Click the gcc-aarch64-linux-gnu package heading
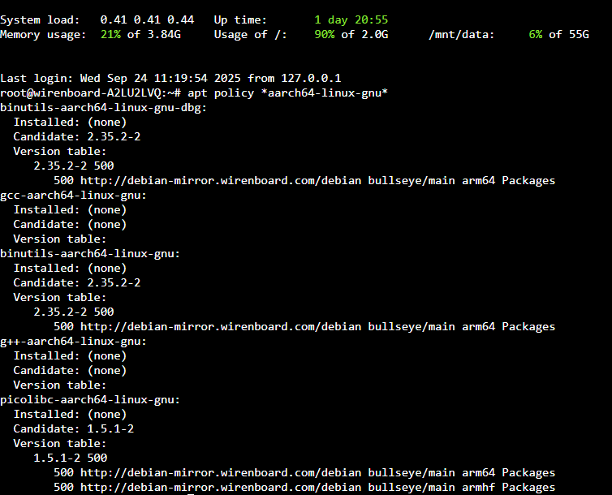 pyautogui.click(x=73, y=196)
